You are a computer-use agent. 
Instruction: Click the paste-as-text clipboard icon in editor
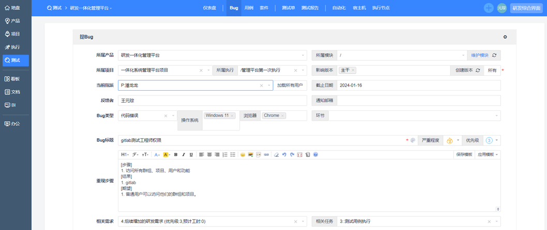pos(307,155)
